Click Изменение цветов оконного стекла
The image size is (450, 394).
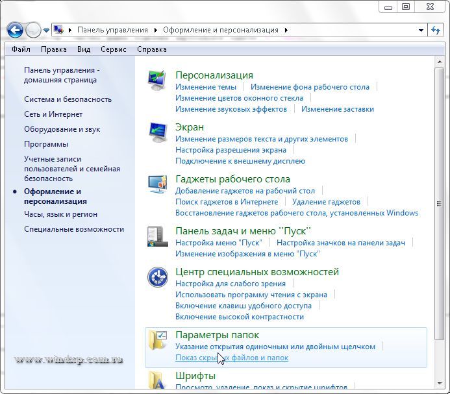click(x=239, y=98)
